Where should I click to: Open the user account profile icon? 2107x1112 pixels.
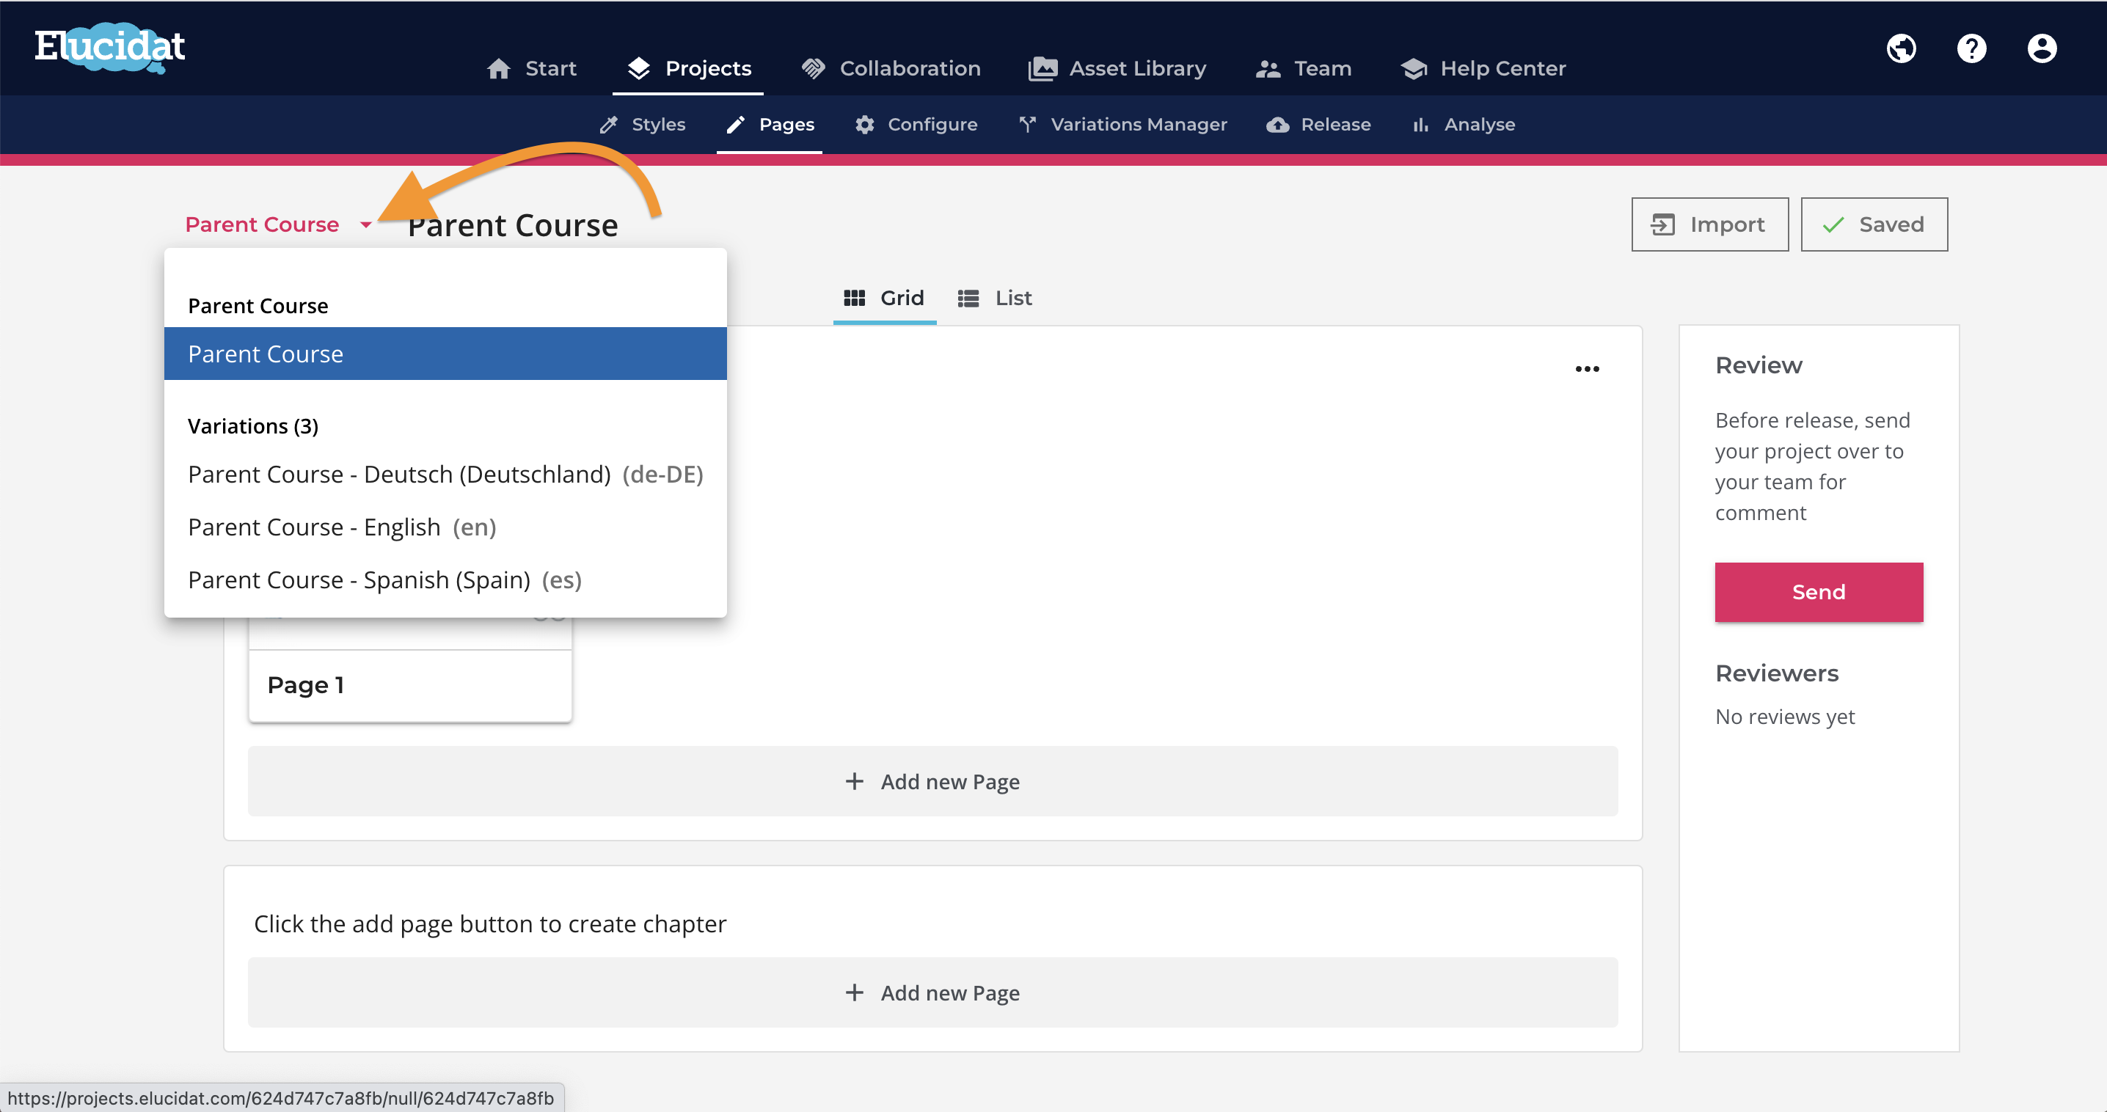pyautogui.click(x=2042, y=48)
